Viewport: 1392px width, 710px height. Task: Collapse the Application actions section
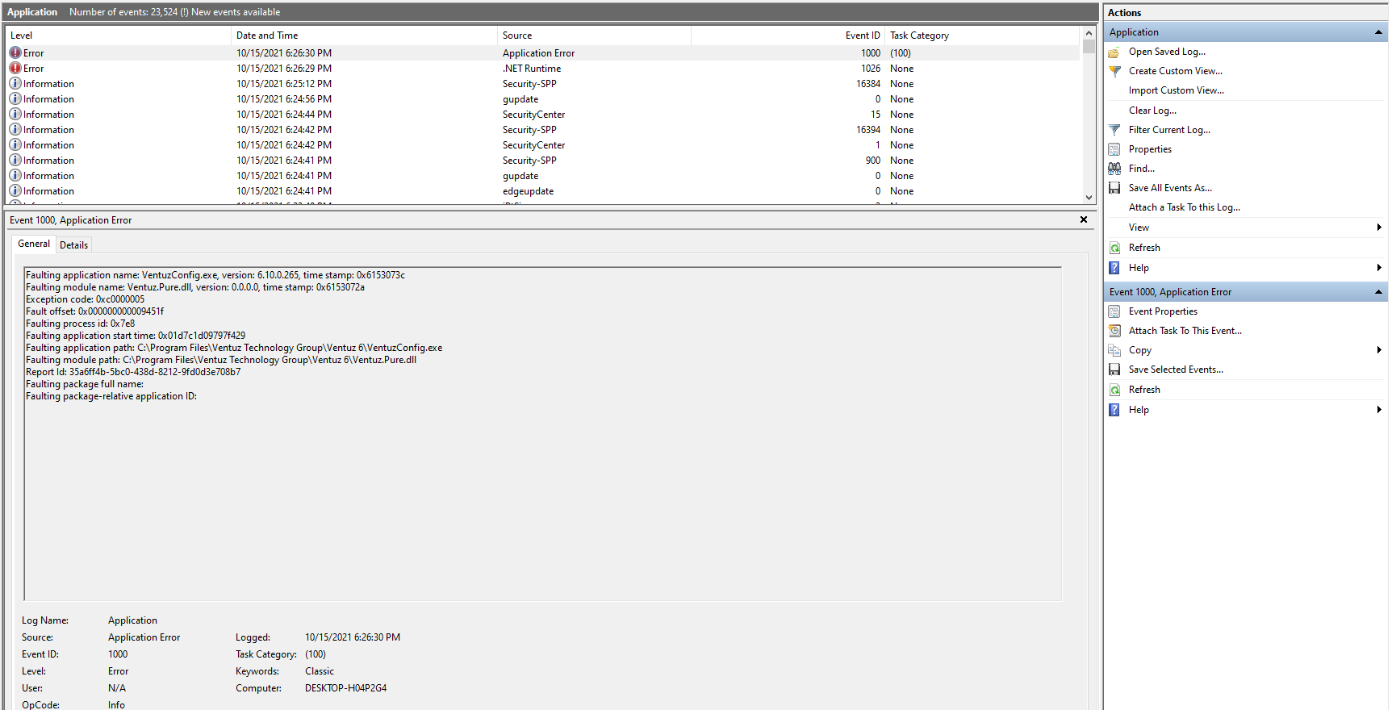coord(1378,32)
